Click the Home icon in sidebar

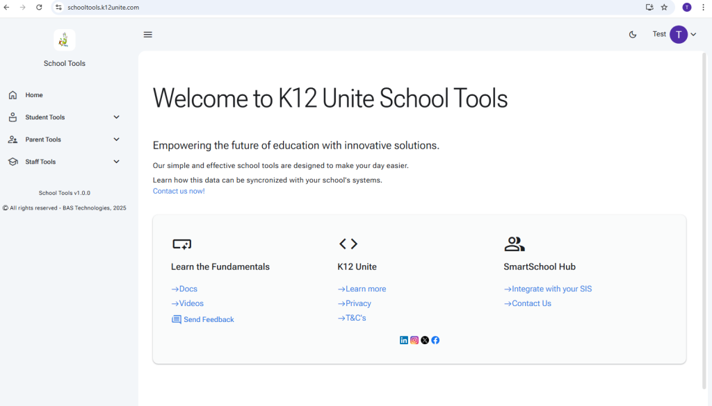point(13,95)
